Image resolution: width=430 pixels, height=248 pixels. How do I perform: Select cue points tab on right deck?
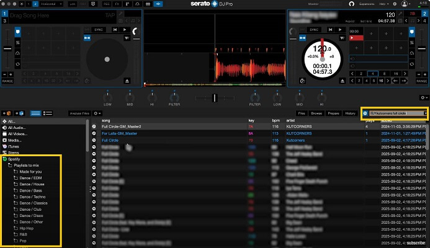click(x=412, y=32)
